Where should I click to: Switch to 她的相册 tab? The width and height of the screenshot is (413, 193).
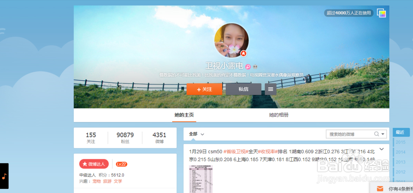click(x=279, y=115)
